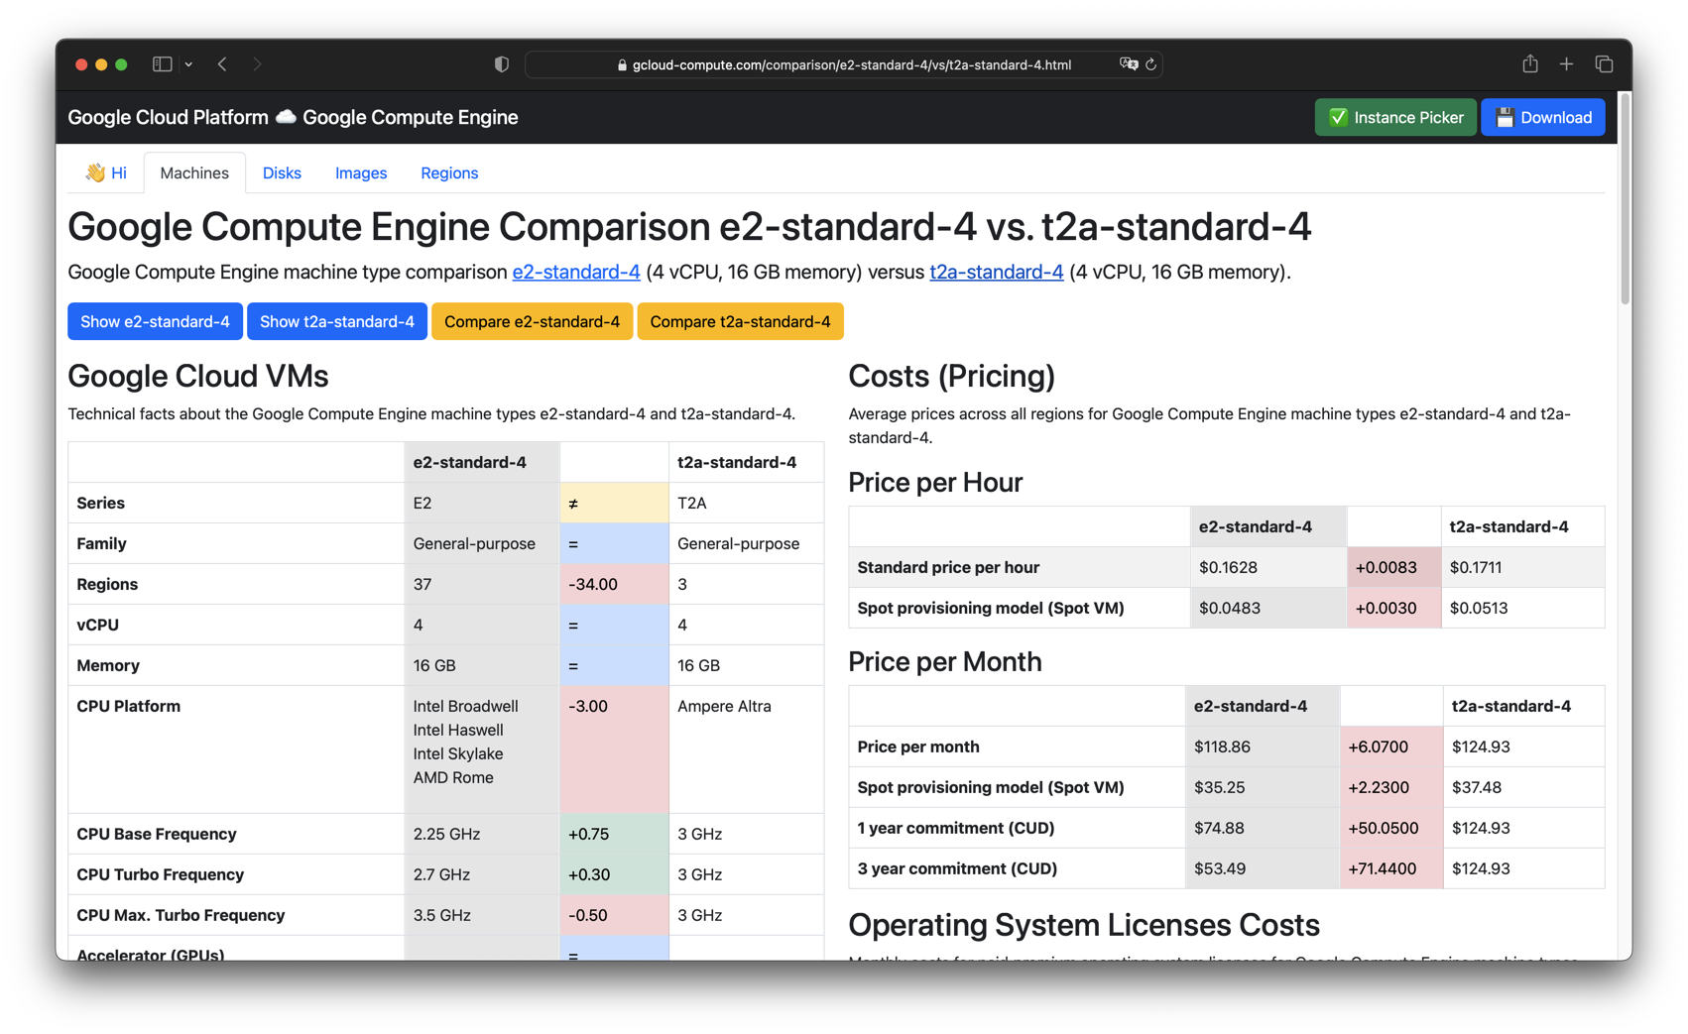This screenshot has width=1688, height=1034.
Task: Select the Regions difference cell -34.00
Action: (x=614, y=584)
